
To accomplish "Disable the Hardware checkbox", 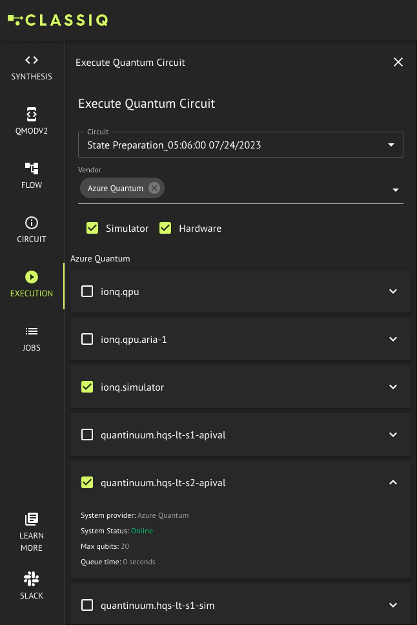I will coord(165,228).
